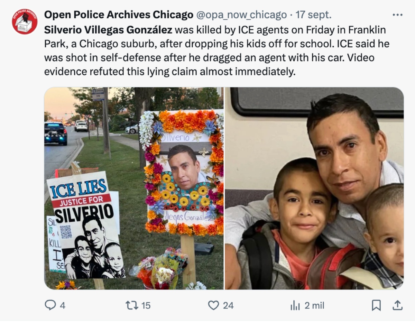Click the account name Open Police Archives Chicago
The width and height of the screenshot is (415, 323).
coord(119,15)
